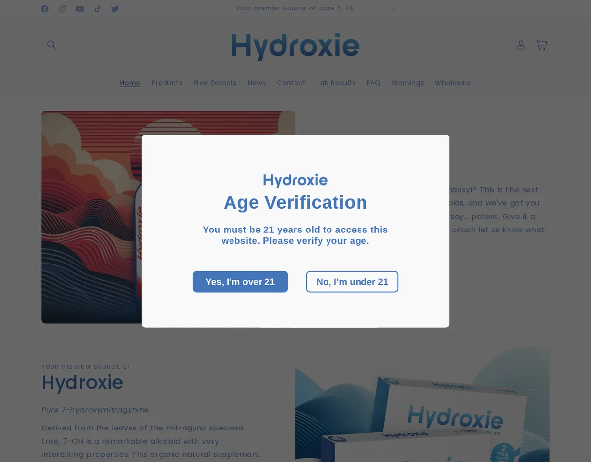Open the search magnifier icon
The height and width of the screenshot is (462, 591).
tap(52, 45)
